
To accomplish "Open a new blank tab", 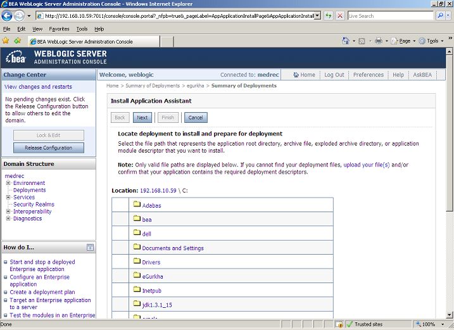I will [167, 41].
